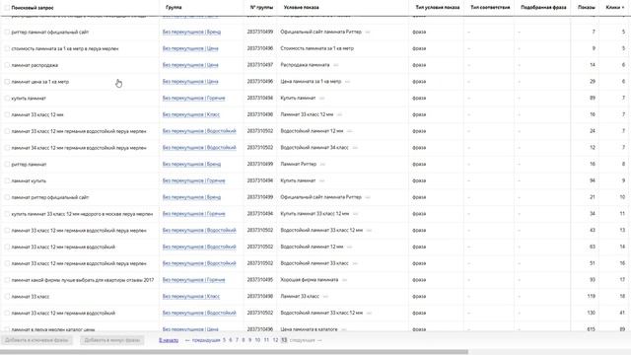This screenshot has height=355, width=631.
Task: Open 'Без перекупщиков | Класс' link for 'ламинат 33 класс 12 мм'
Action: [191, 114]
